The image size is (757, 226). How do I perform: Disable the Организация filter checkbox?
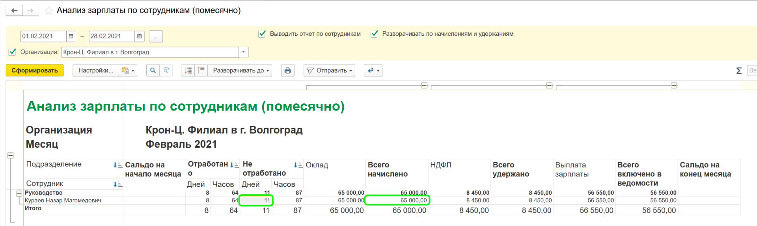coord(12,52)
